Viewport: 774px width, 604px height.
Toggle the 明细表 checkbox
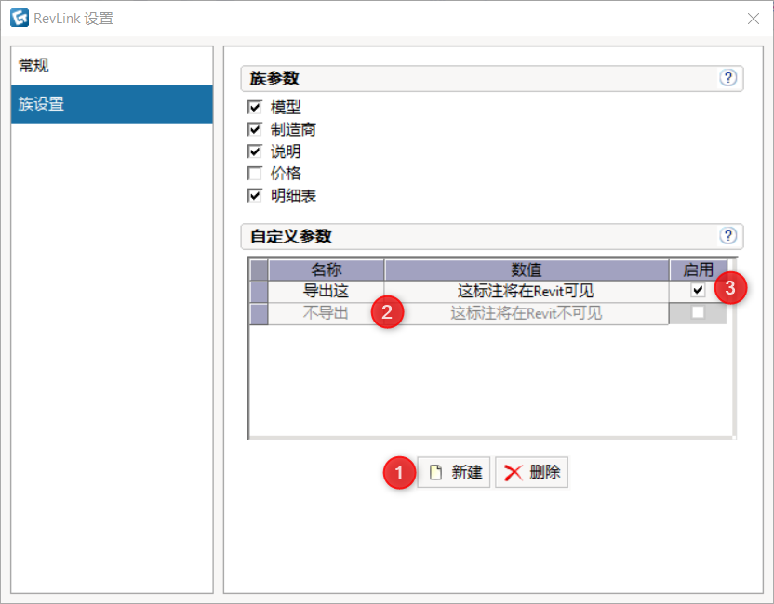pyautogui.click(x=255, y=196)
